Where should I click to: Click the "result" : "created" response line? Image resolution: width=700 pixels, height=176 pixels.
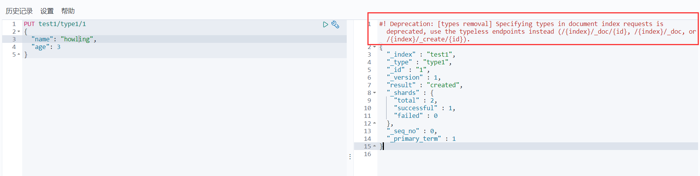[x=424, y=85]
